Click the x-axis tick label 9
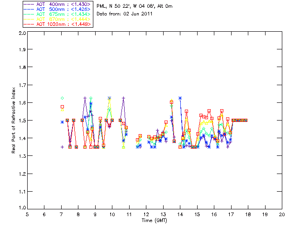This screenshot has height=232, width=290. (x=95, y=214)
